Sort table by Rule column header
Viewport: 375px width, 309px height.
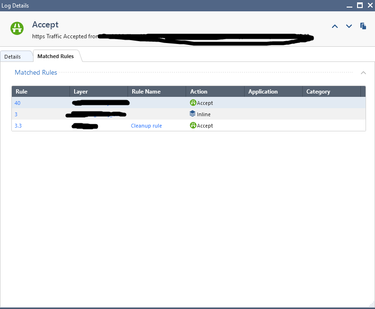coord(22,92)
